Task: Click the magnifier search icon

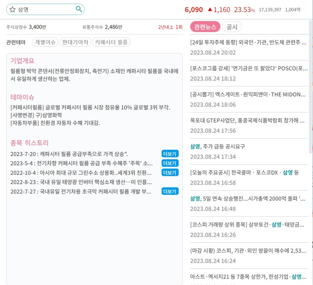Action: (79, 9)
